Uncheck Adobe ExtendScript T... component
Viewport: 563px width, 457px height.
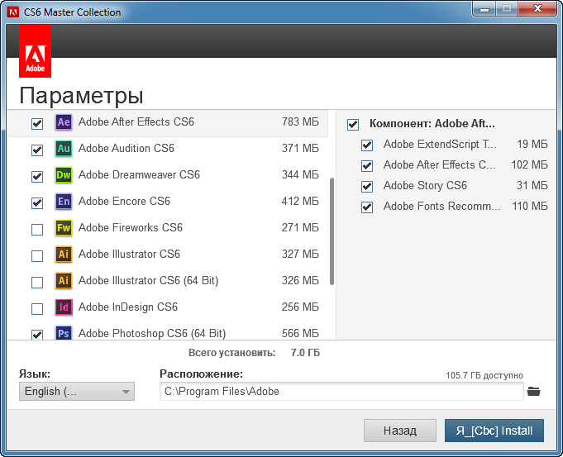(x=367, y=145)
